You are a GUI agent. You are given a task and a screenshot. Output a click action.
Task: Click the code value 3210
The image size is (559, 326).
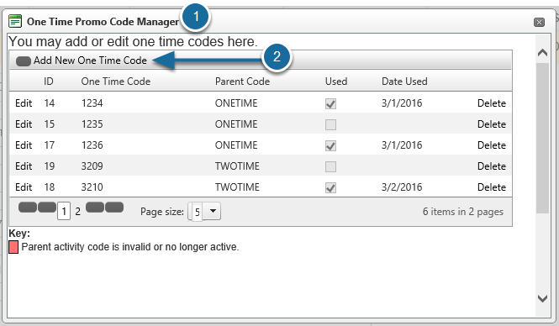point(92,187)
